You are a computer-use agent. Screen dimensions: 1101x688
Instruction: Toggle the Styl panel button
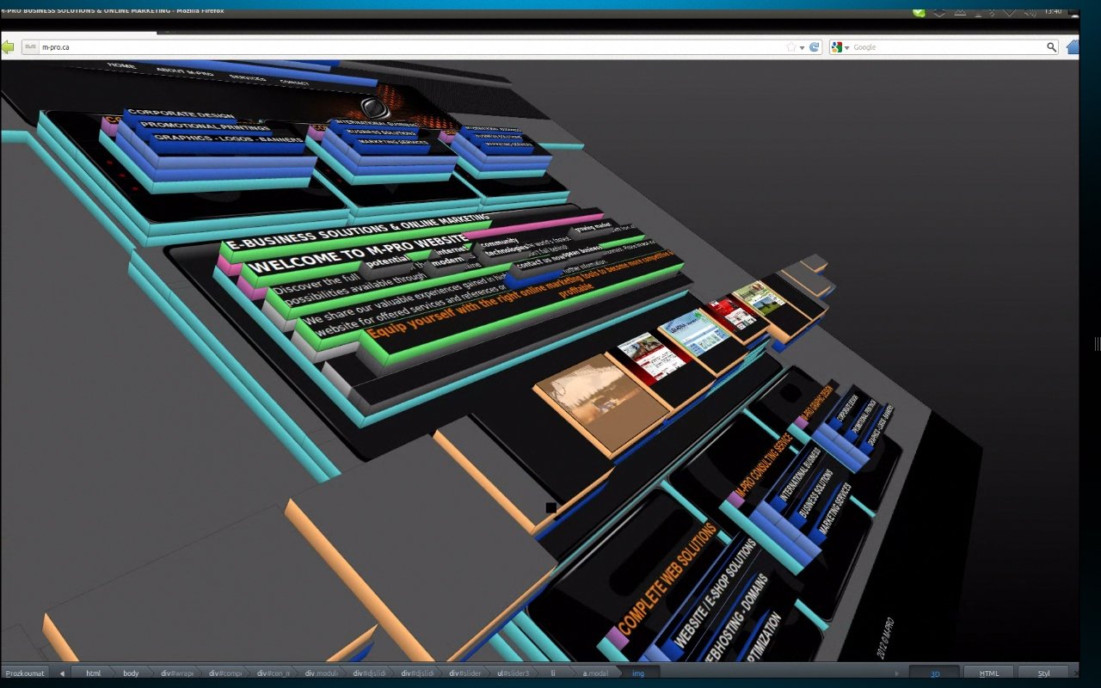tap(1043, 673)
